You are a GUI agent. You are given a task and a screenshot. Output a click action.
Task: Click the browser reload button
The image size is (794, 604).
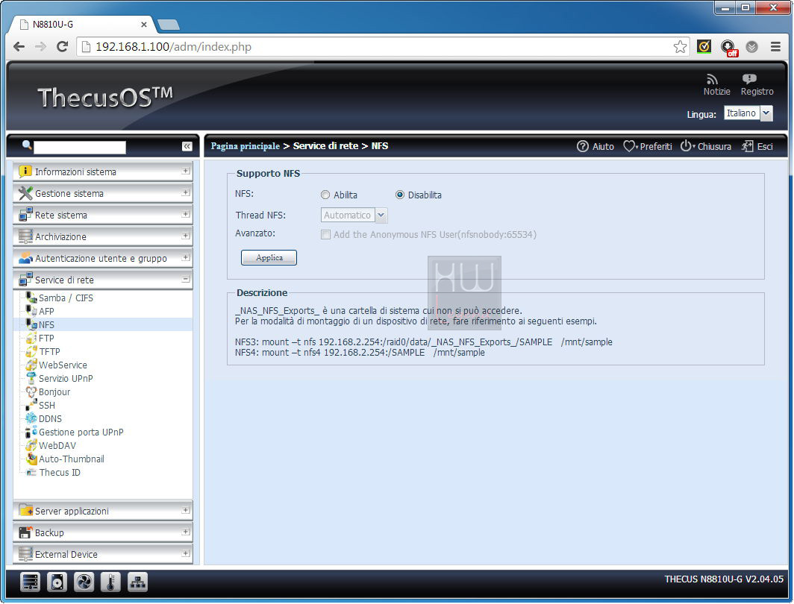62,46
